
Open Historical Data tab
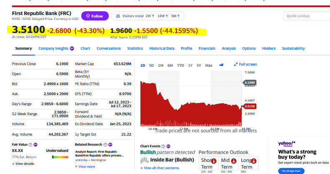click(162, 48)
